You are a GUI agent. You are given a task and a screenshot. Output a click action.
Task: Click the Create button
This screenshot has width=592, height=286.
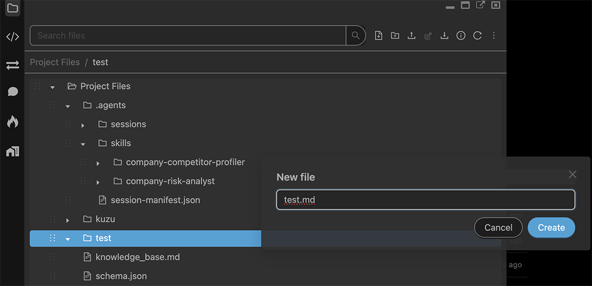[x=551, y=227]
